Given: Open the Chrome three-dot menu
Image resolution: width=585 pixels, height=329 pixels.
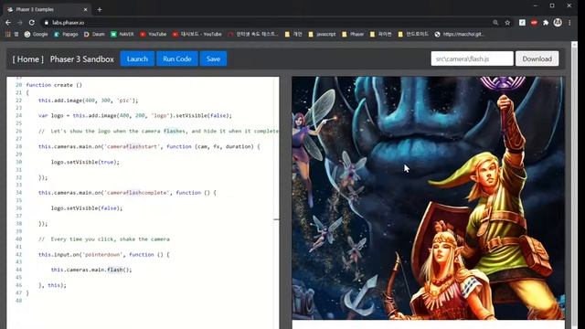Looking at the screenshot, I should [569, 23].
